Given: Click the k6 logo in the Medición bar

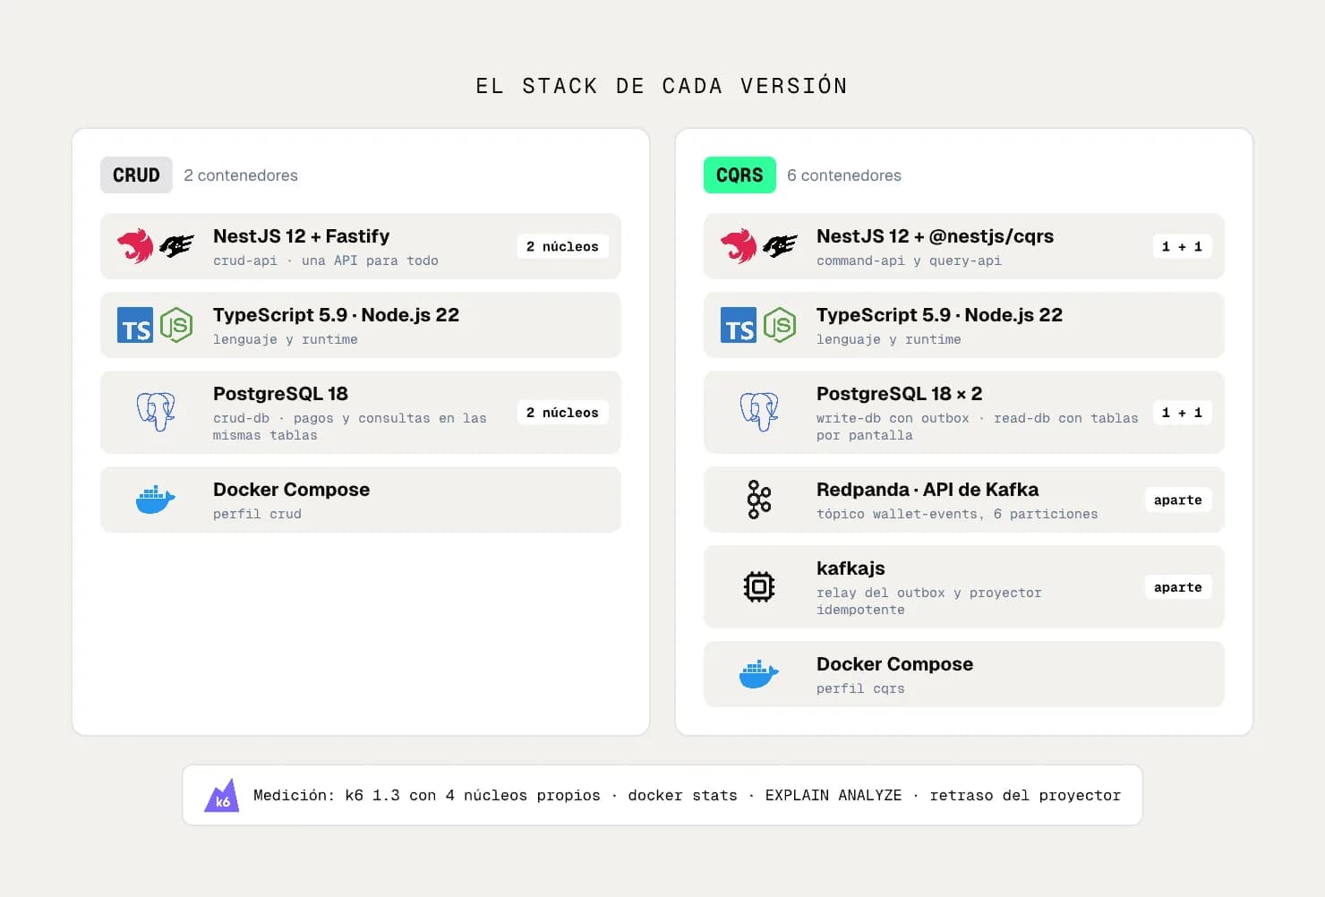Looking at the screenshot, I should click(222, 795).
